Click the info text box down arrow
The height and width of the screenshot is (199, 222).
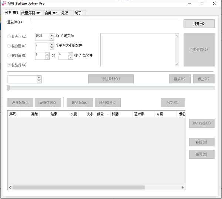click(177, 64)
